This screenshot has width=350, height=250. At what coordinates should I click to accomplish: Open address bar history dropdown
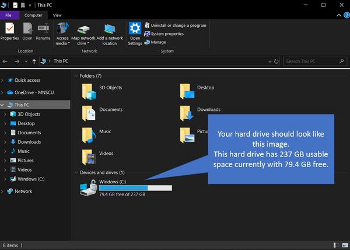click(269, 61)
